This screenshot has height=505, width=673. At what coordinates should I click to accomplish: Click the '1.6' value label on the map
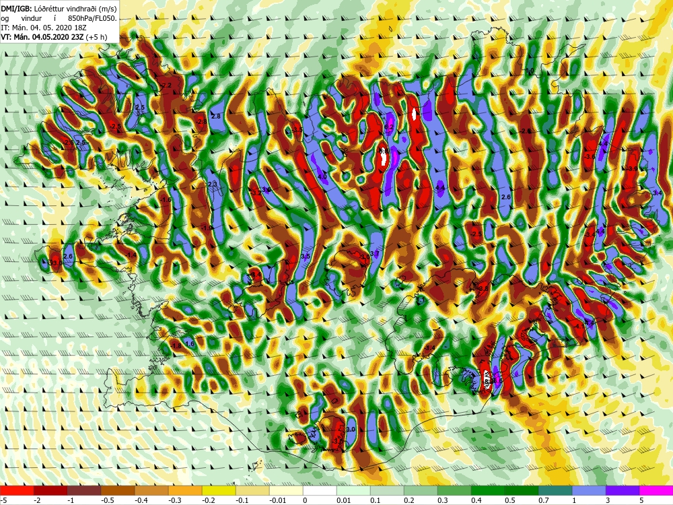(190, 344)
